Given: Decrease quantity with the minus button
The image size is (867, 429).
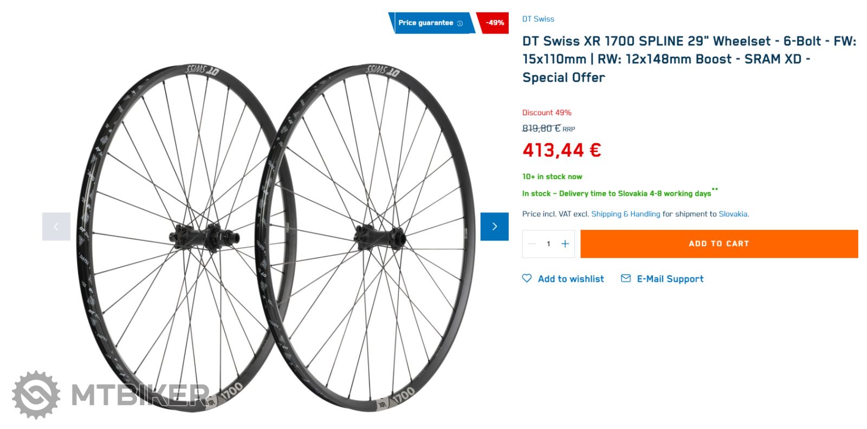Looking at the screenshot, I should point(532,244).
